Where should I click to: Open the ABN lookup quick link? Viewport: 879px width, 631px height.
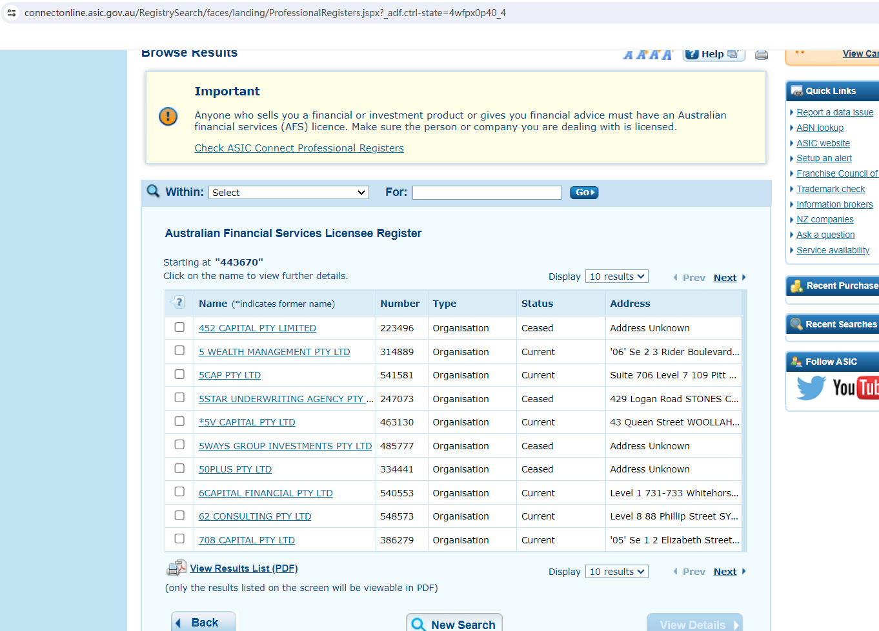(820, 128)
